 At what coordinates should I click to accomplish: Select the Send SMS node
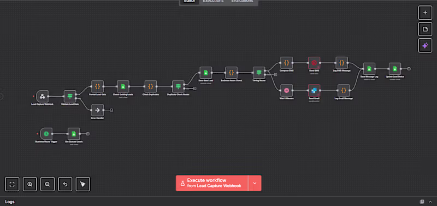pos(314,63)
